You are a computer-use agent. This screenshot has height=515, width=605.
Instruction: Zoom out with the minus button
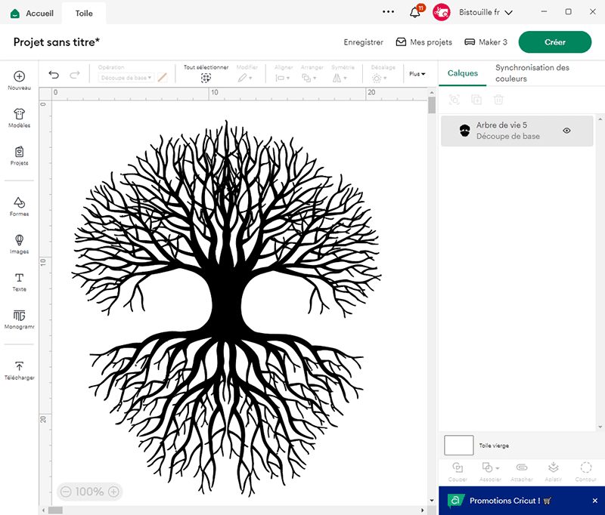click(67, 492)
